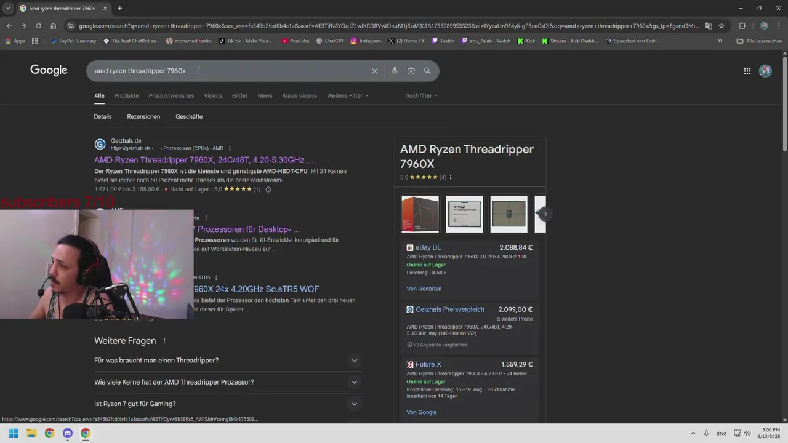Switch to News tab
This screenshot has width=788, height=443.
click(265, 95)
